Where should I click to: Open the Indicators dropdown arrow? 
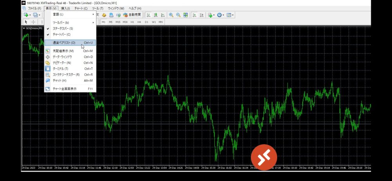click(x=214, y=15)
